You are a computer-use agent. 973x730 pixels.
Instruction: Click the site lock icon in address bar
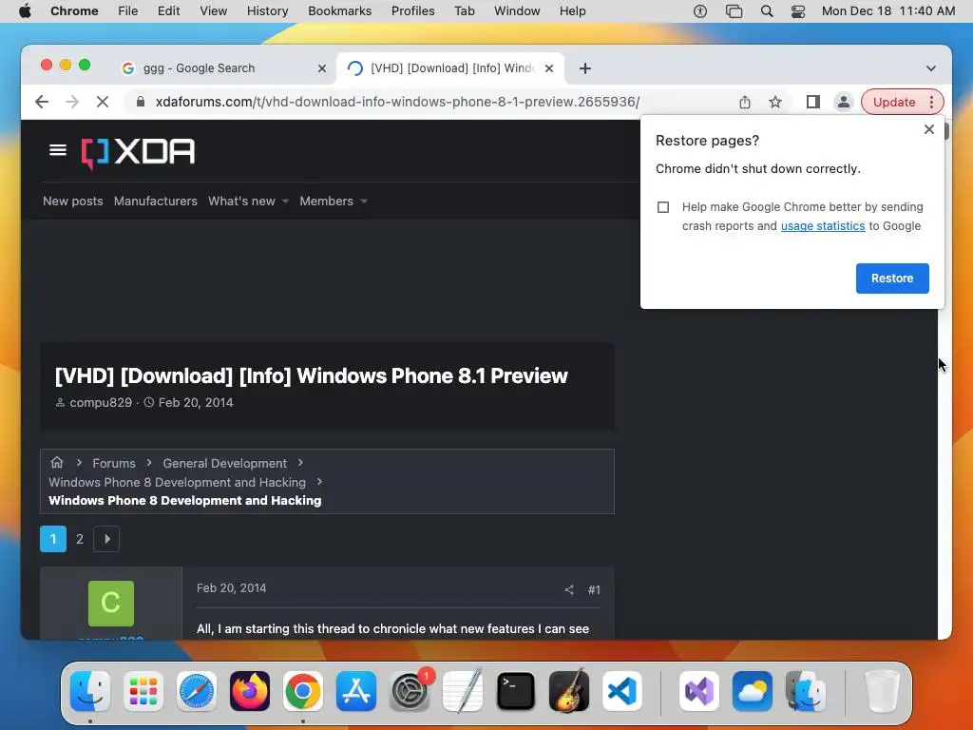pyautogui.click(x=141, y=102)
